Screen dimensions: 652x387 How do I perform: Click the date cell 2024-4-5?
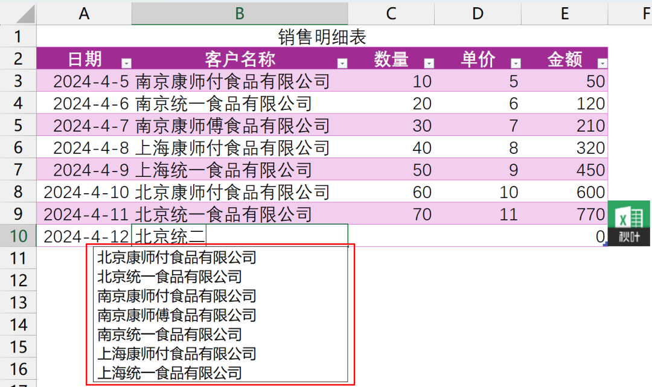point(84,81)
